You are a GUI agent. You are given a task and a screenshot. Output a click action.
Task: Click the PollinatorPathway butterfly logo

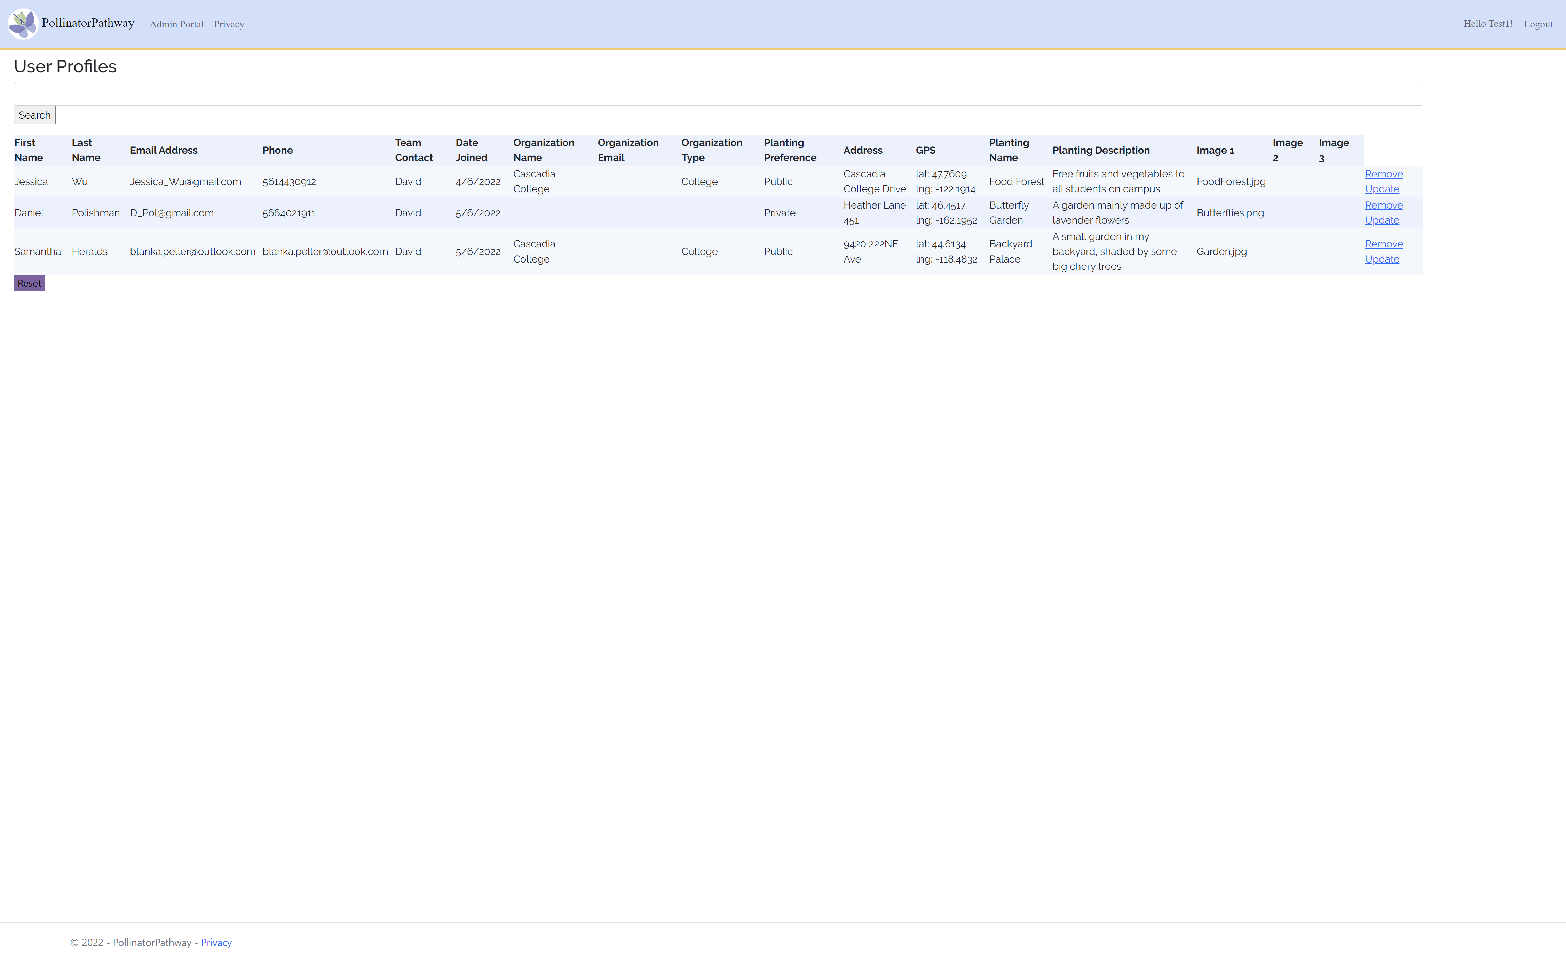point(23,24)
